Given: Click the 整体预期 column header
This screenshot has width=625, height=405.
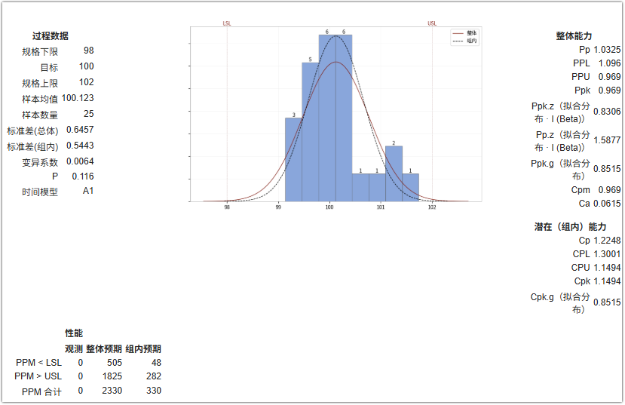Looking at the screenshot, I should point(104,349).
